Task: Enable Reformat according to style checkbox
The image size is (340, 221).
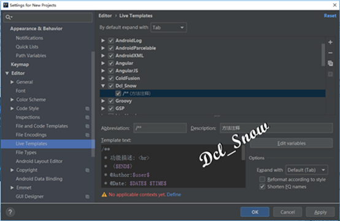Action: click(x=262, y=179)
